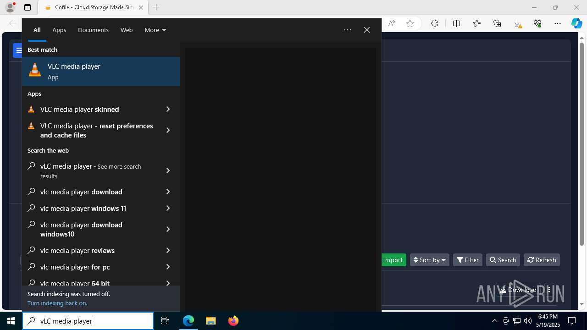Expand 'vlc media player for pc' chevron
The width and height of the screenshot is (587, 330).
tap(168, 267)
